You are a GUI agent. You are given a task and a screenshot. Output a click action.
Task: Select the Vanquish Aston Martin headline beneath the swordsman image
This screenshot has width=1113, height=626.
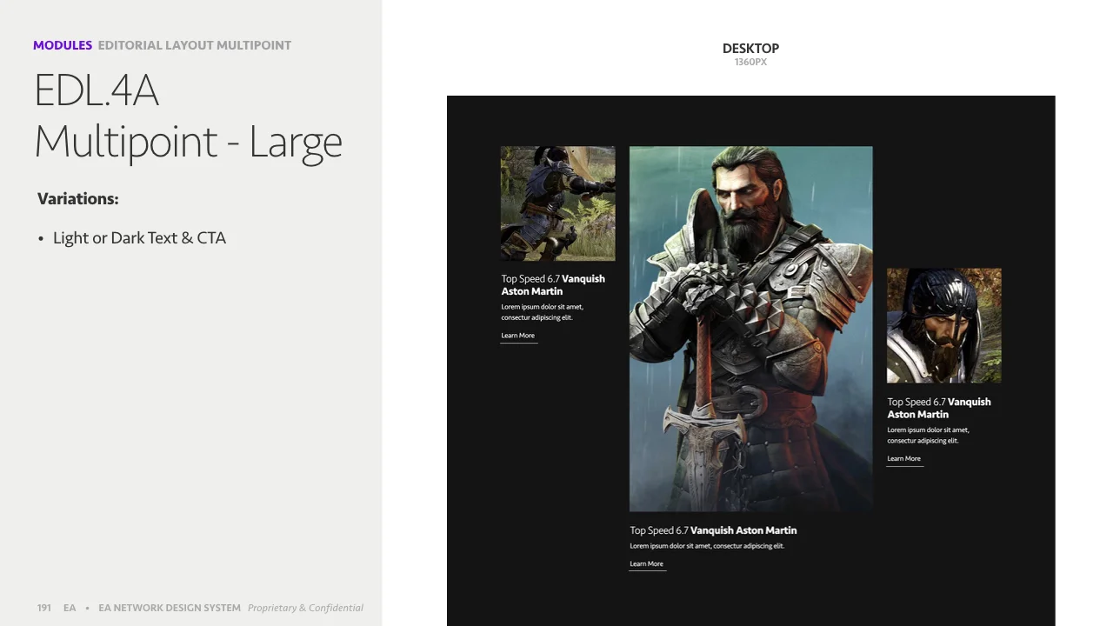pos(713,530)
